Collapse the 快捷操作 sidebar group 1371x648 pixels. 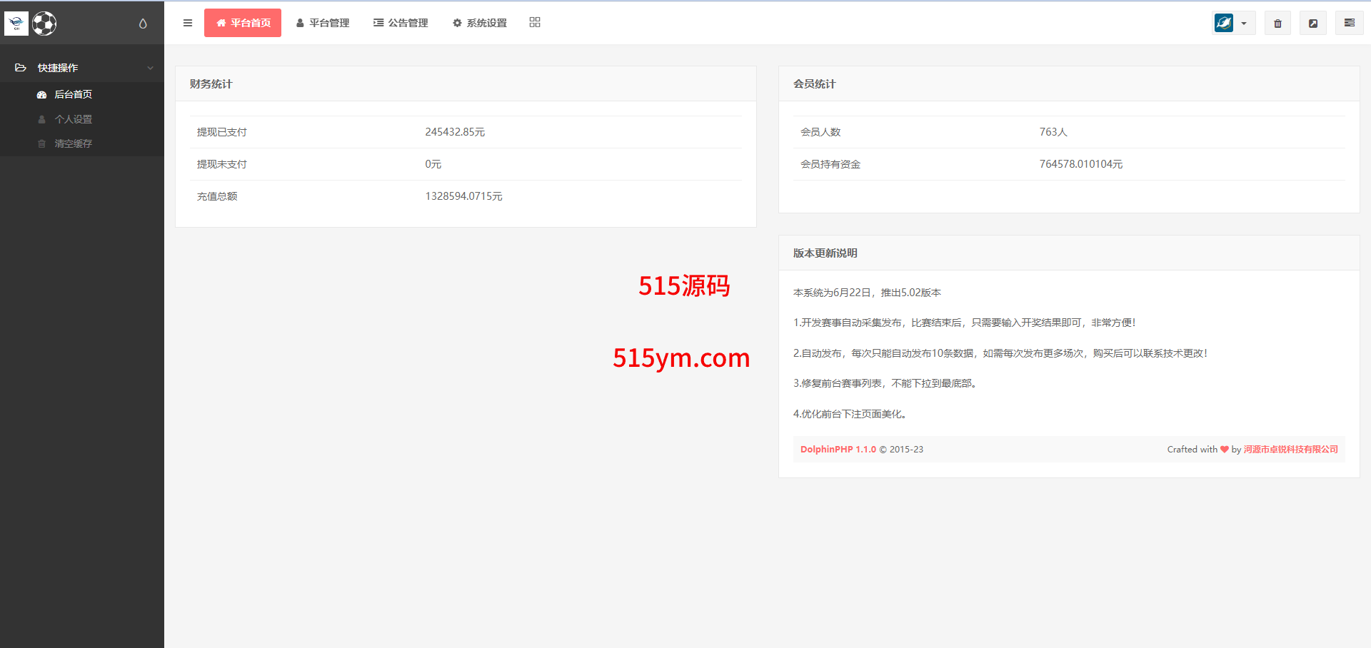click(x=150, y=68)
